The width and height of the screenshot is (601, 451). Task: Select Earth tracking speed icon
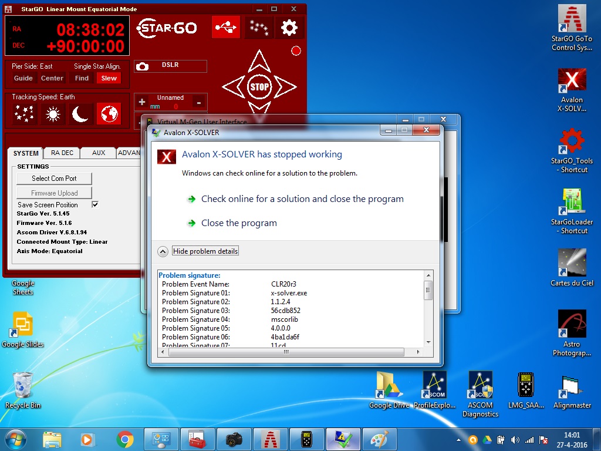click(109, 113)
